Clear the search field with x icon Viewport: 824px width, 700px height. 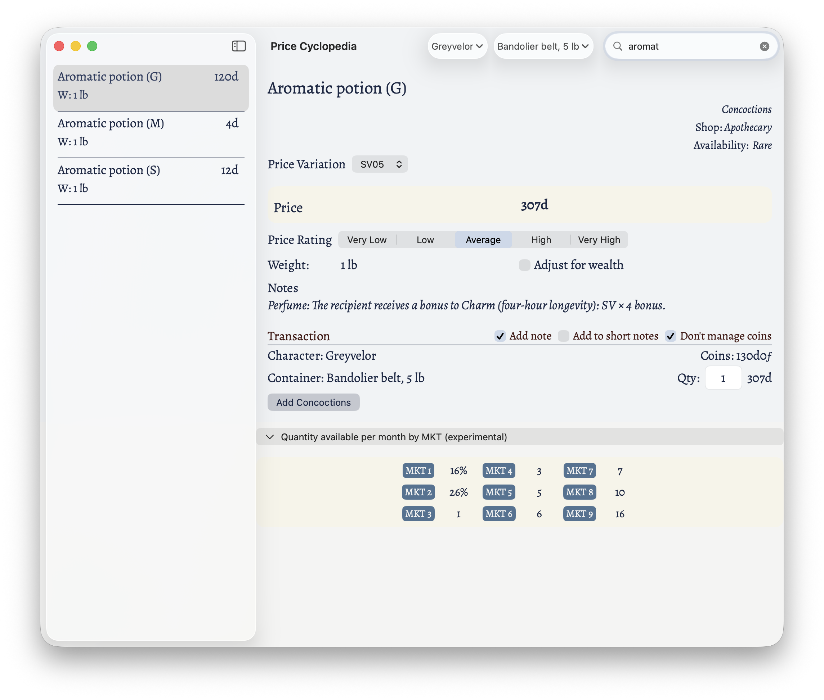click(x=764, y=46)
